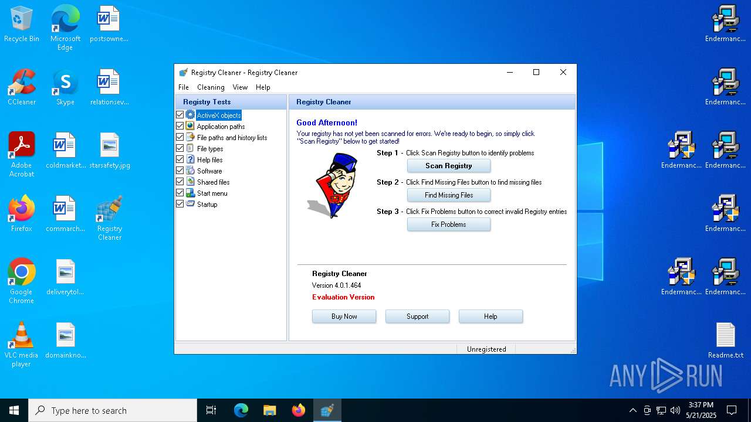Uncheck the ActiveX objects checkbox
Viewport: 751px width, 422px height.
click(180, 115)
